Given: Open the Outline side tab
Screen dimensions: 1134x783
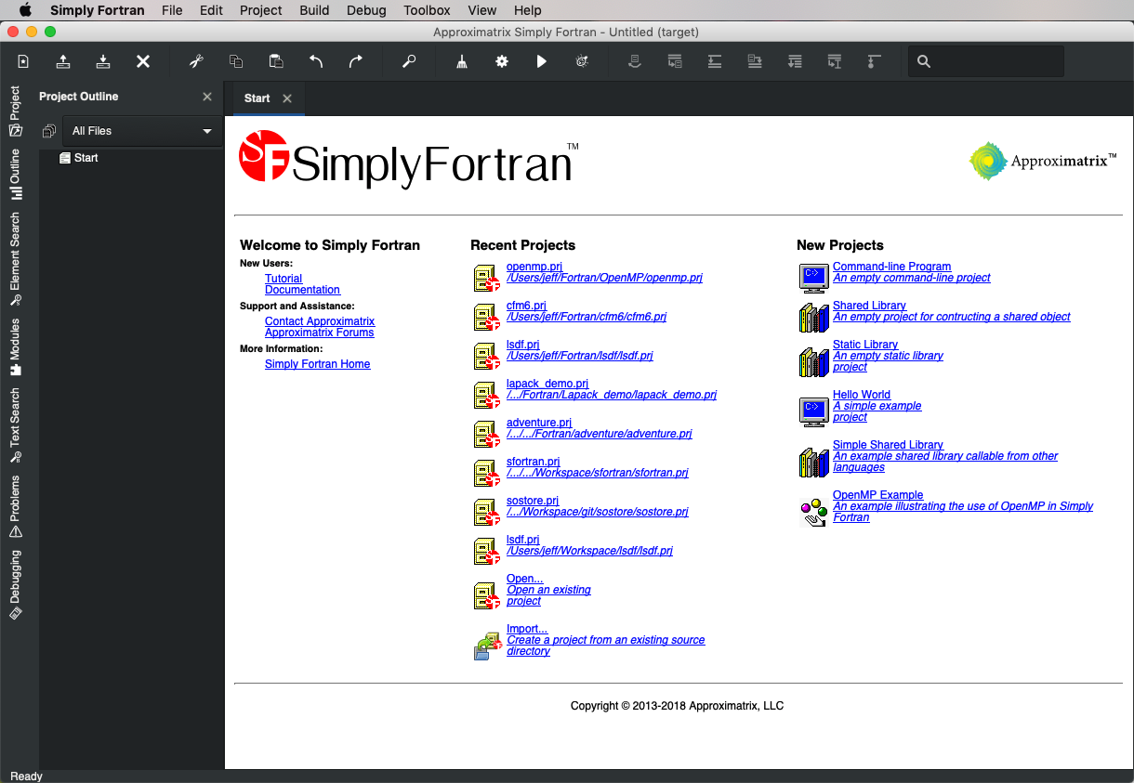Looking at the screenshot, I should click(x=15, y=175).
